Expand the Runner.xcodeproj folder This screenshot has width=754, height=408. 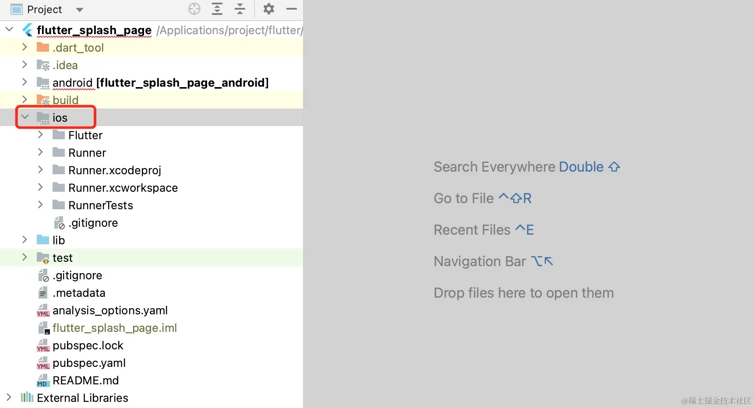click(41, 170)
